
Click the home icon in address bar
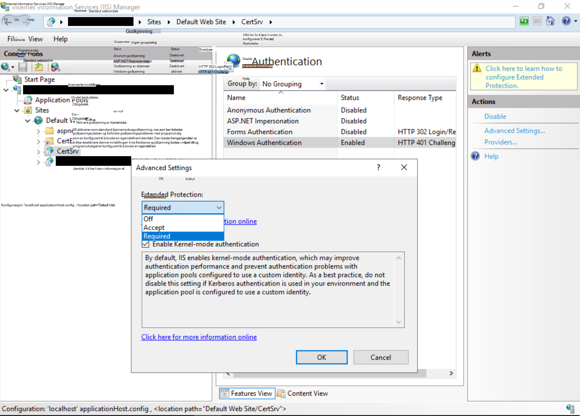(x=550, y=21)
